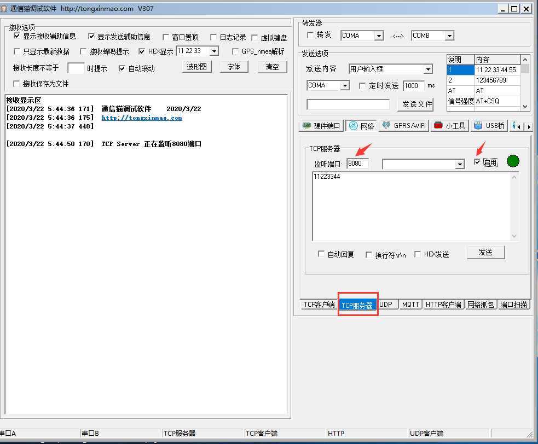Screen dimensions: 538x444
Task: Switch to the 端口扫描 bottom tab
Action: pos(513,305)
